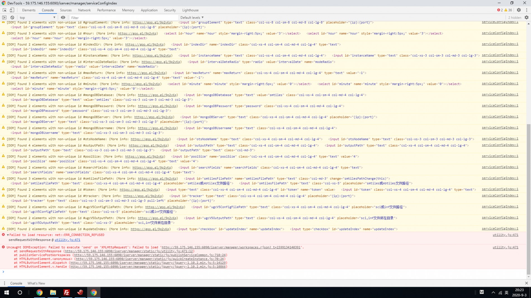Open quickCreateInstance.js:70:24 stack link
The width and height of the screenshot is (531, 298).
click(150, 259)
